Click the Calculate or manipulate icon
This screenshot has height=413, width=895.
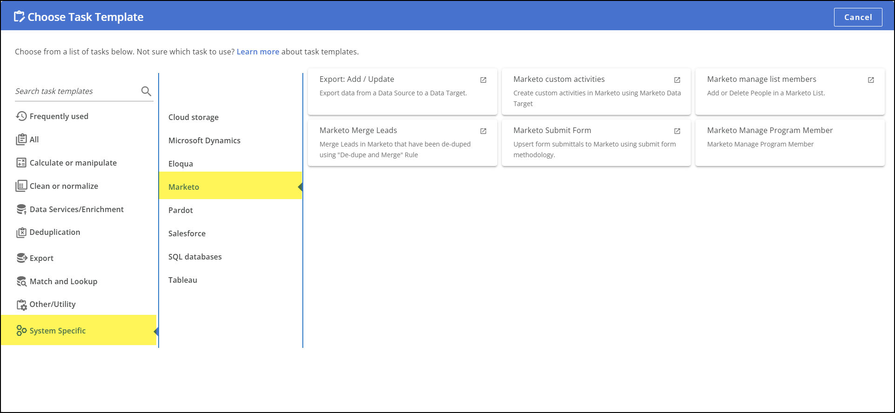[21, 163]
